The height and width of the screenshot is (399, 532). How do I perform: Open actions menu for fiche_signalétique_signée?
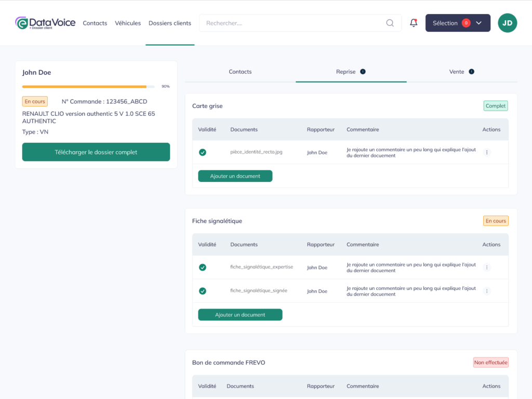[x=487, y=291]
